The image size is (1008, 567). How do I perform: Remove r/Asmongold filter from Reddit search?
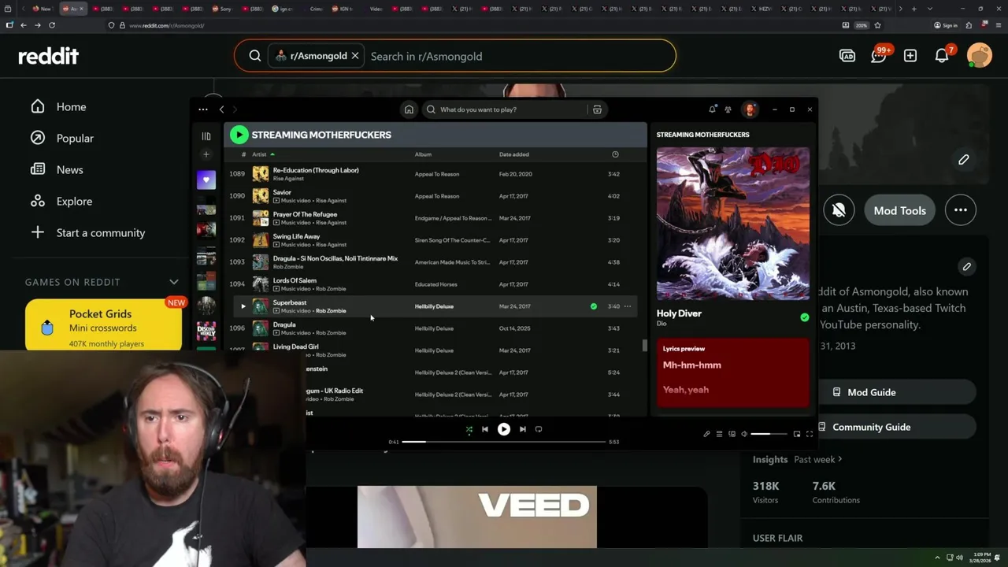[355, 56]
